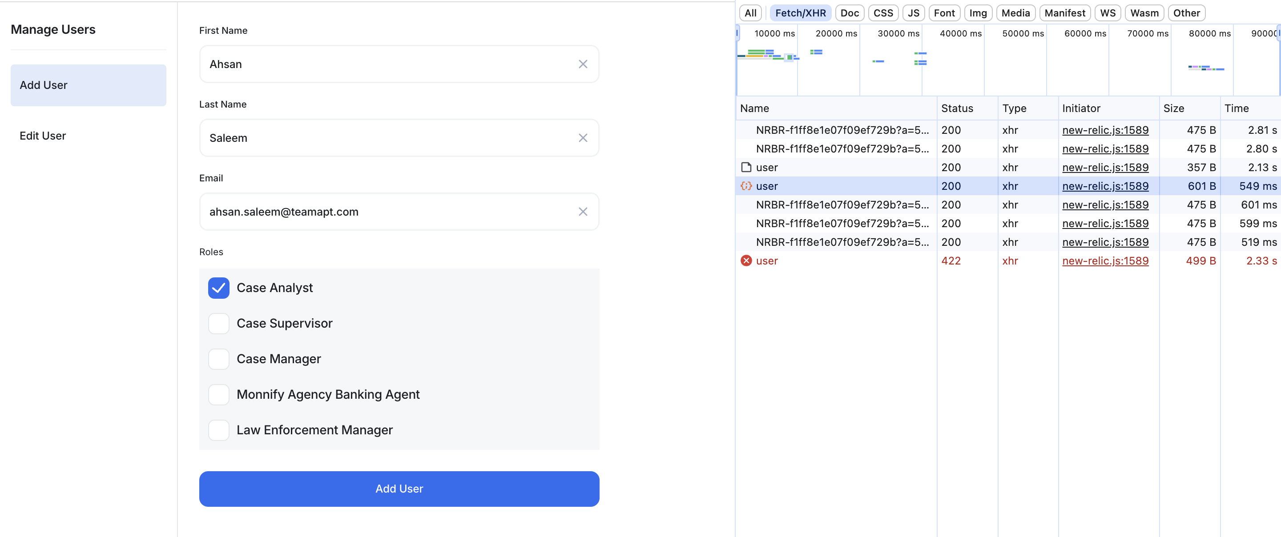The image size is (1281, 537).
Task: Clear the Last Name field with X icon
Action: 583,138
